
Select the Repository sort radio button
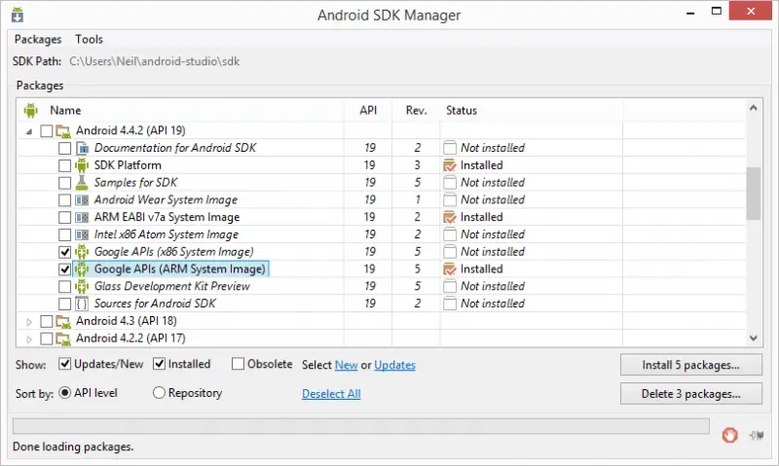coord(160,393)
